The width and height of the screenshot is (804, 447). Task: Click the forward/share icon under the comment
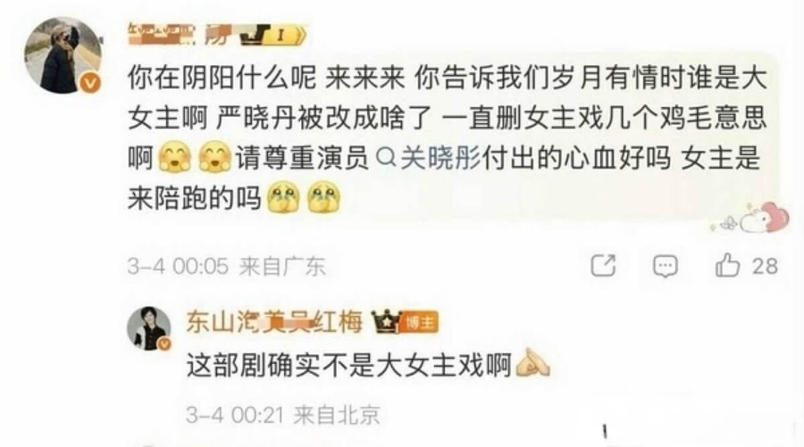[x=604, y=266]
